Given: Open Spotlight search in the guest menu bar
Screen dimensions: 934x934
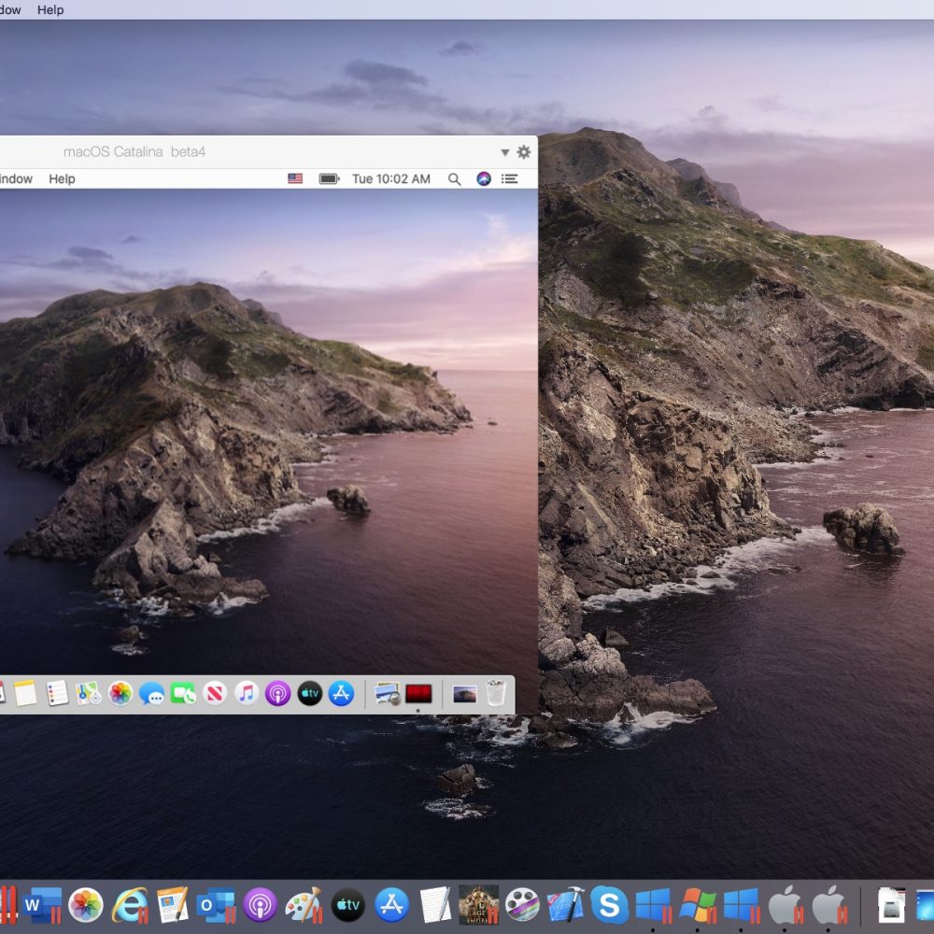Looking at the screenshot, I should [455, 178].
